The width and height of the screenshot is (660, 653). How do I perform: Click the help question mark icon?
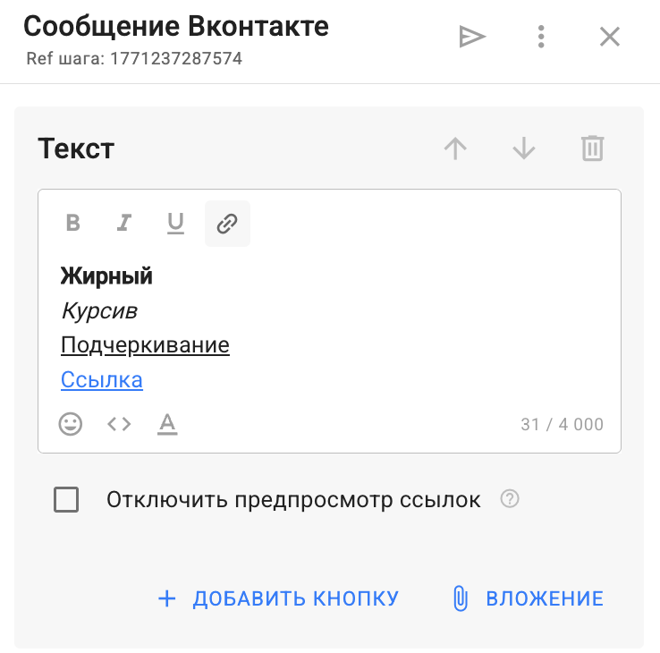[510, 499]
